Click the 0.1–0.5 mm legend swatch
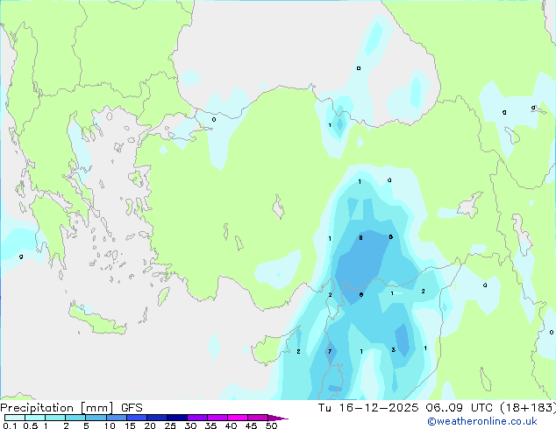 [x=15, y=418]
